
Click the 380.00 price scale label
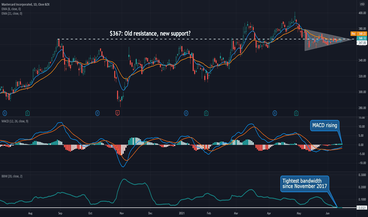(x=362, y=29)
